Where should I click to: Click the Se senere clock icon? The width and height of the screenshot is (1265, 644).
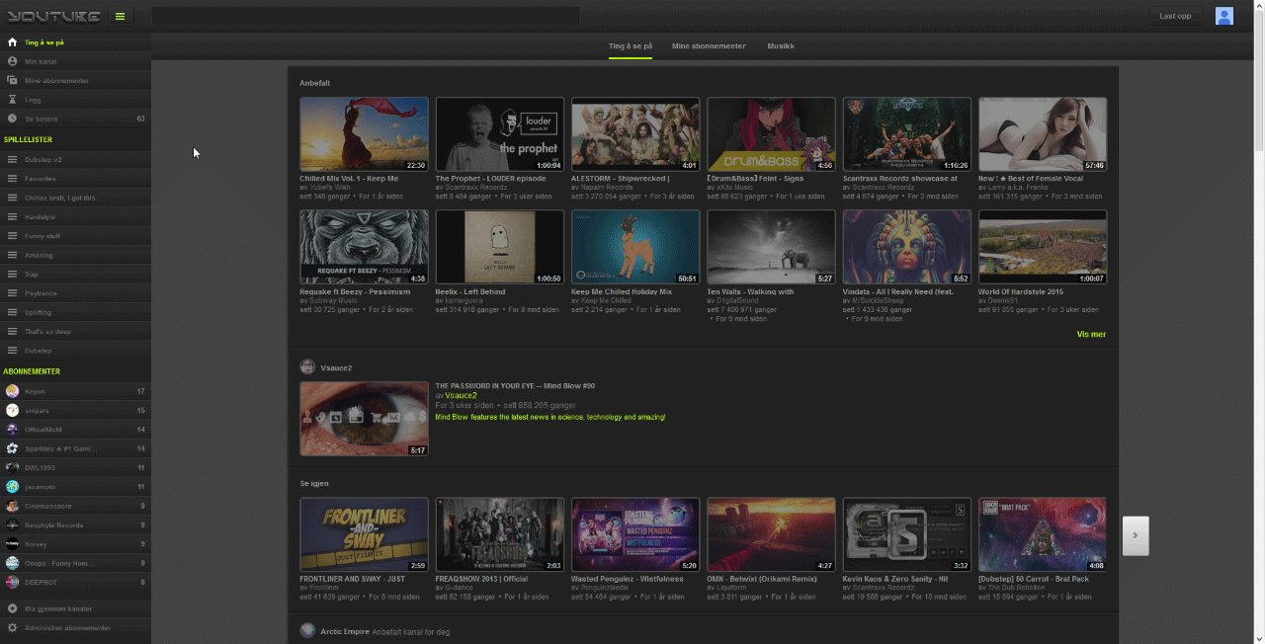pos(12,119)
